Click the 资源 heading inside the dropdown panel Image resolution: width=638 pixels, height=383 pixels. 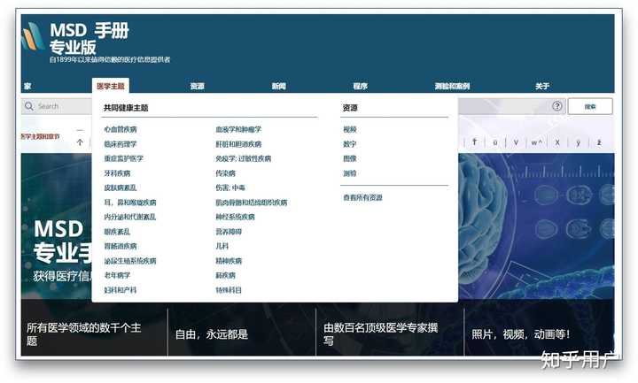click(x=350, y=108)
